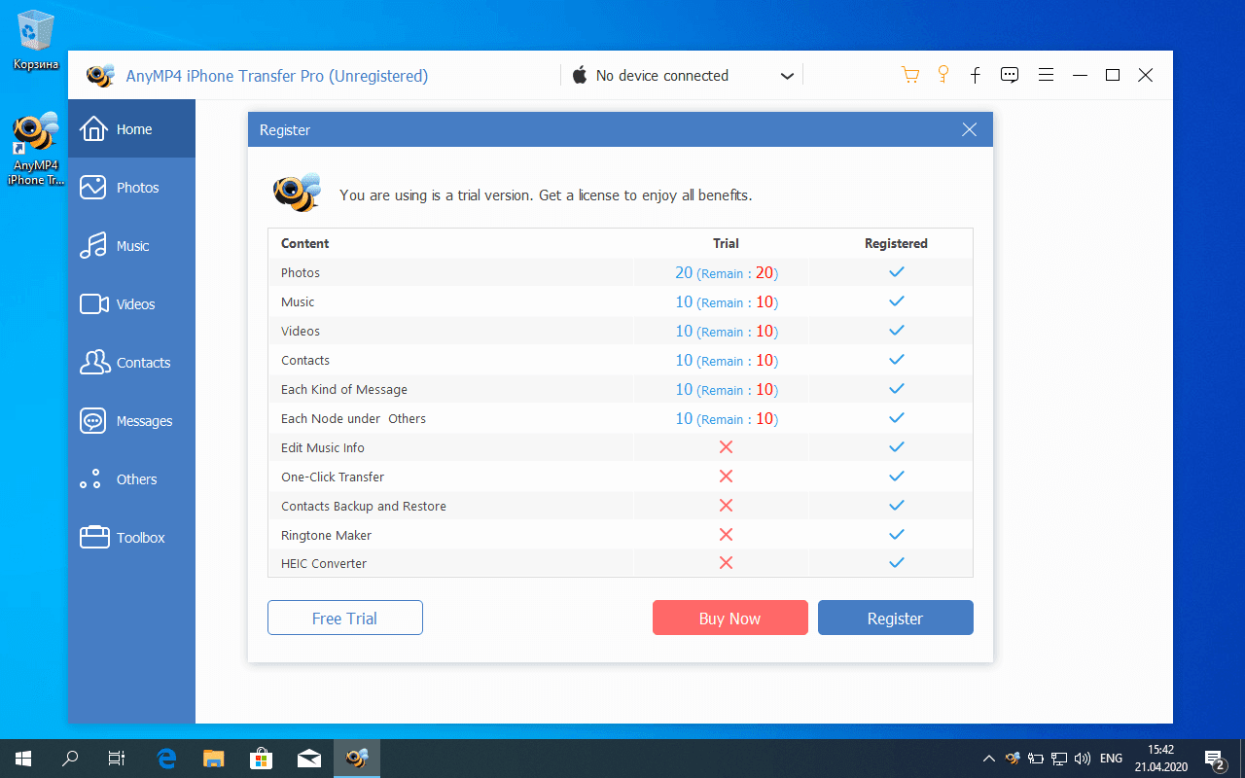Open the Toolbox section
This screenshot has height=778, width=1245.
(131, 538)
